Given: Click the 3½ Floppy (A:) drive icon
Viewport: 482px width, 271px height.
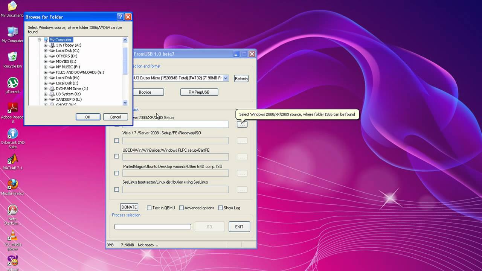Looking at the screenshot, I should click(x=52, y=45).
